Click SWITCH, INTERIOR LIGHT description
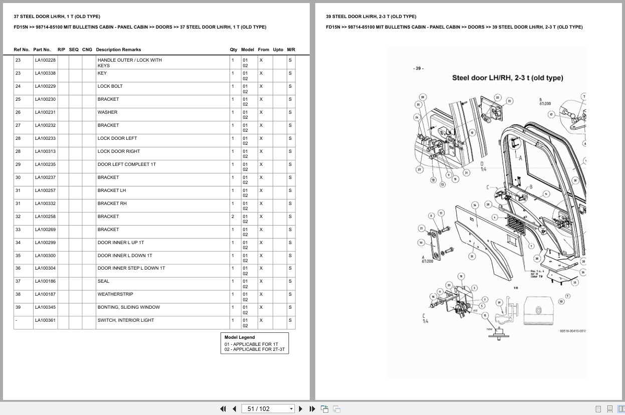Viewport: 625px width, 415px height. (126, 320)
